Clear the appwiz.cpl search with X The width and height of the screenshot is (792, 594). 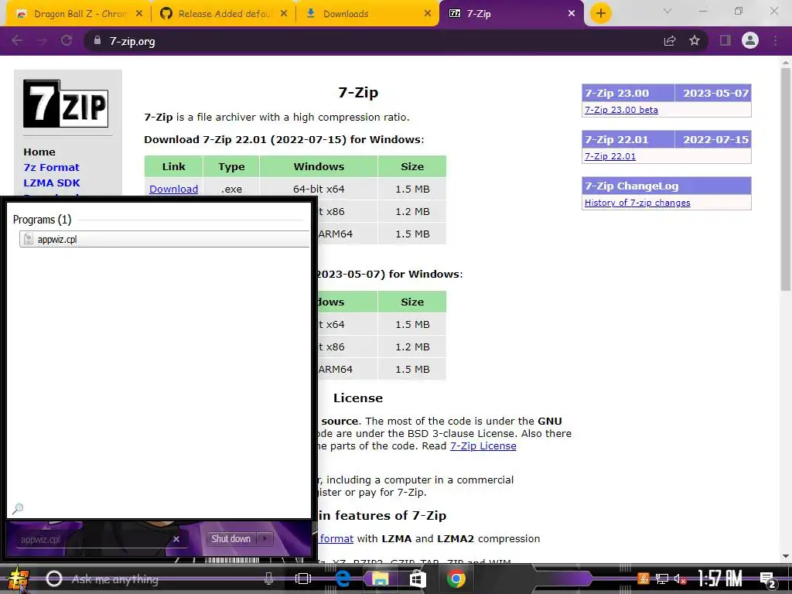pyautogui.click(x=176, y=539)
